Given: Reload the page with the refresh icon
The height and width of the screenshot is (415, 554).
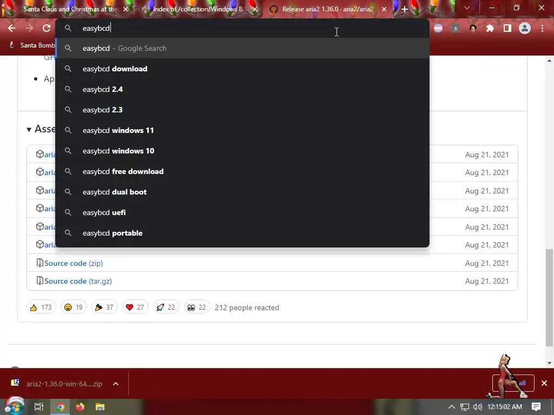Looking at the screenshot, I should click(x=47, y=28).
